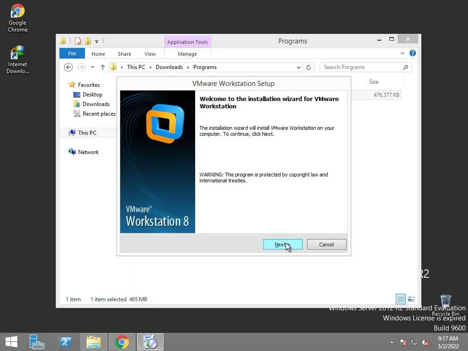Click Next in VMware Workstation Setup

tap(282, 245)
